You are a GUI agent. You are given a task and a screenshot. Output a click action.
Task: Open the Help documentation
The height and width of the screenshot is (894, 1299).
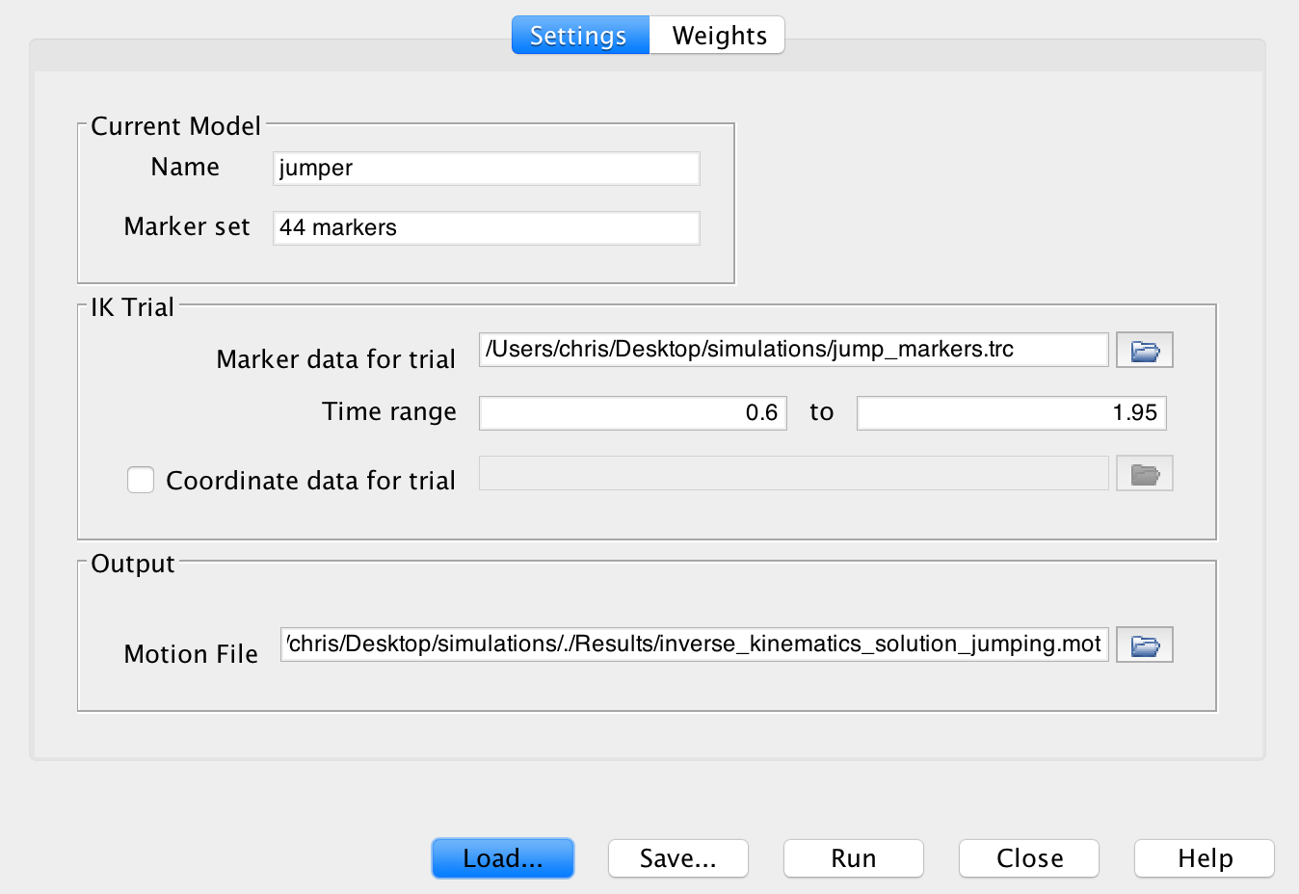(1203, 857)
